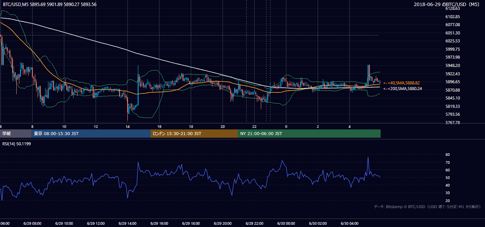Click the 6/29 16:00 date axis label
The image size is (485, 227).
[x=159, y=224]
